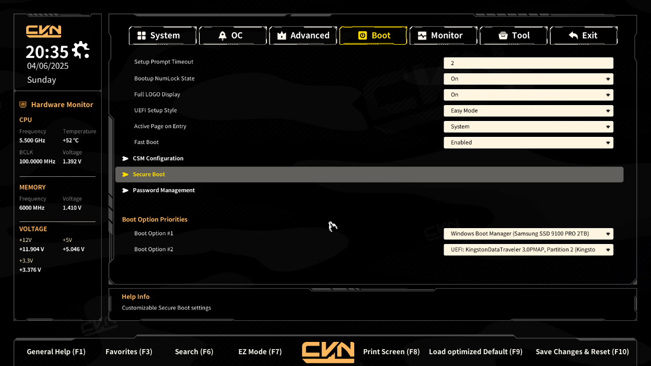This screenshot has height=366, width=651.
Task: Click the arrow icon beside CSM Configuration
Action: [125, 158]
